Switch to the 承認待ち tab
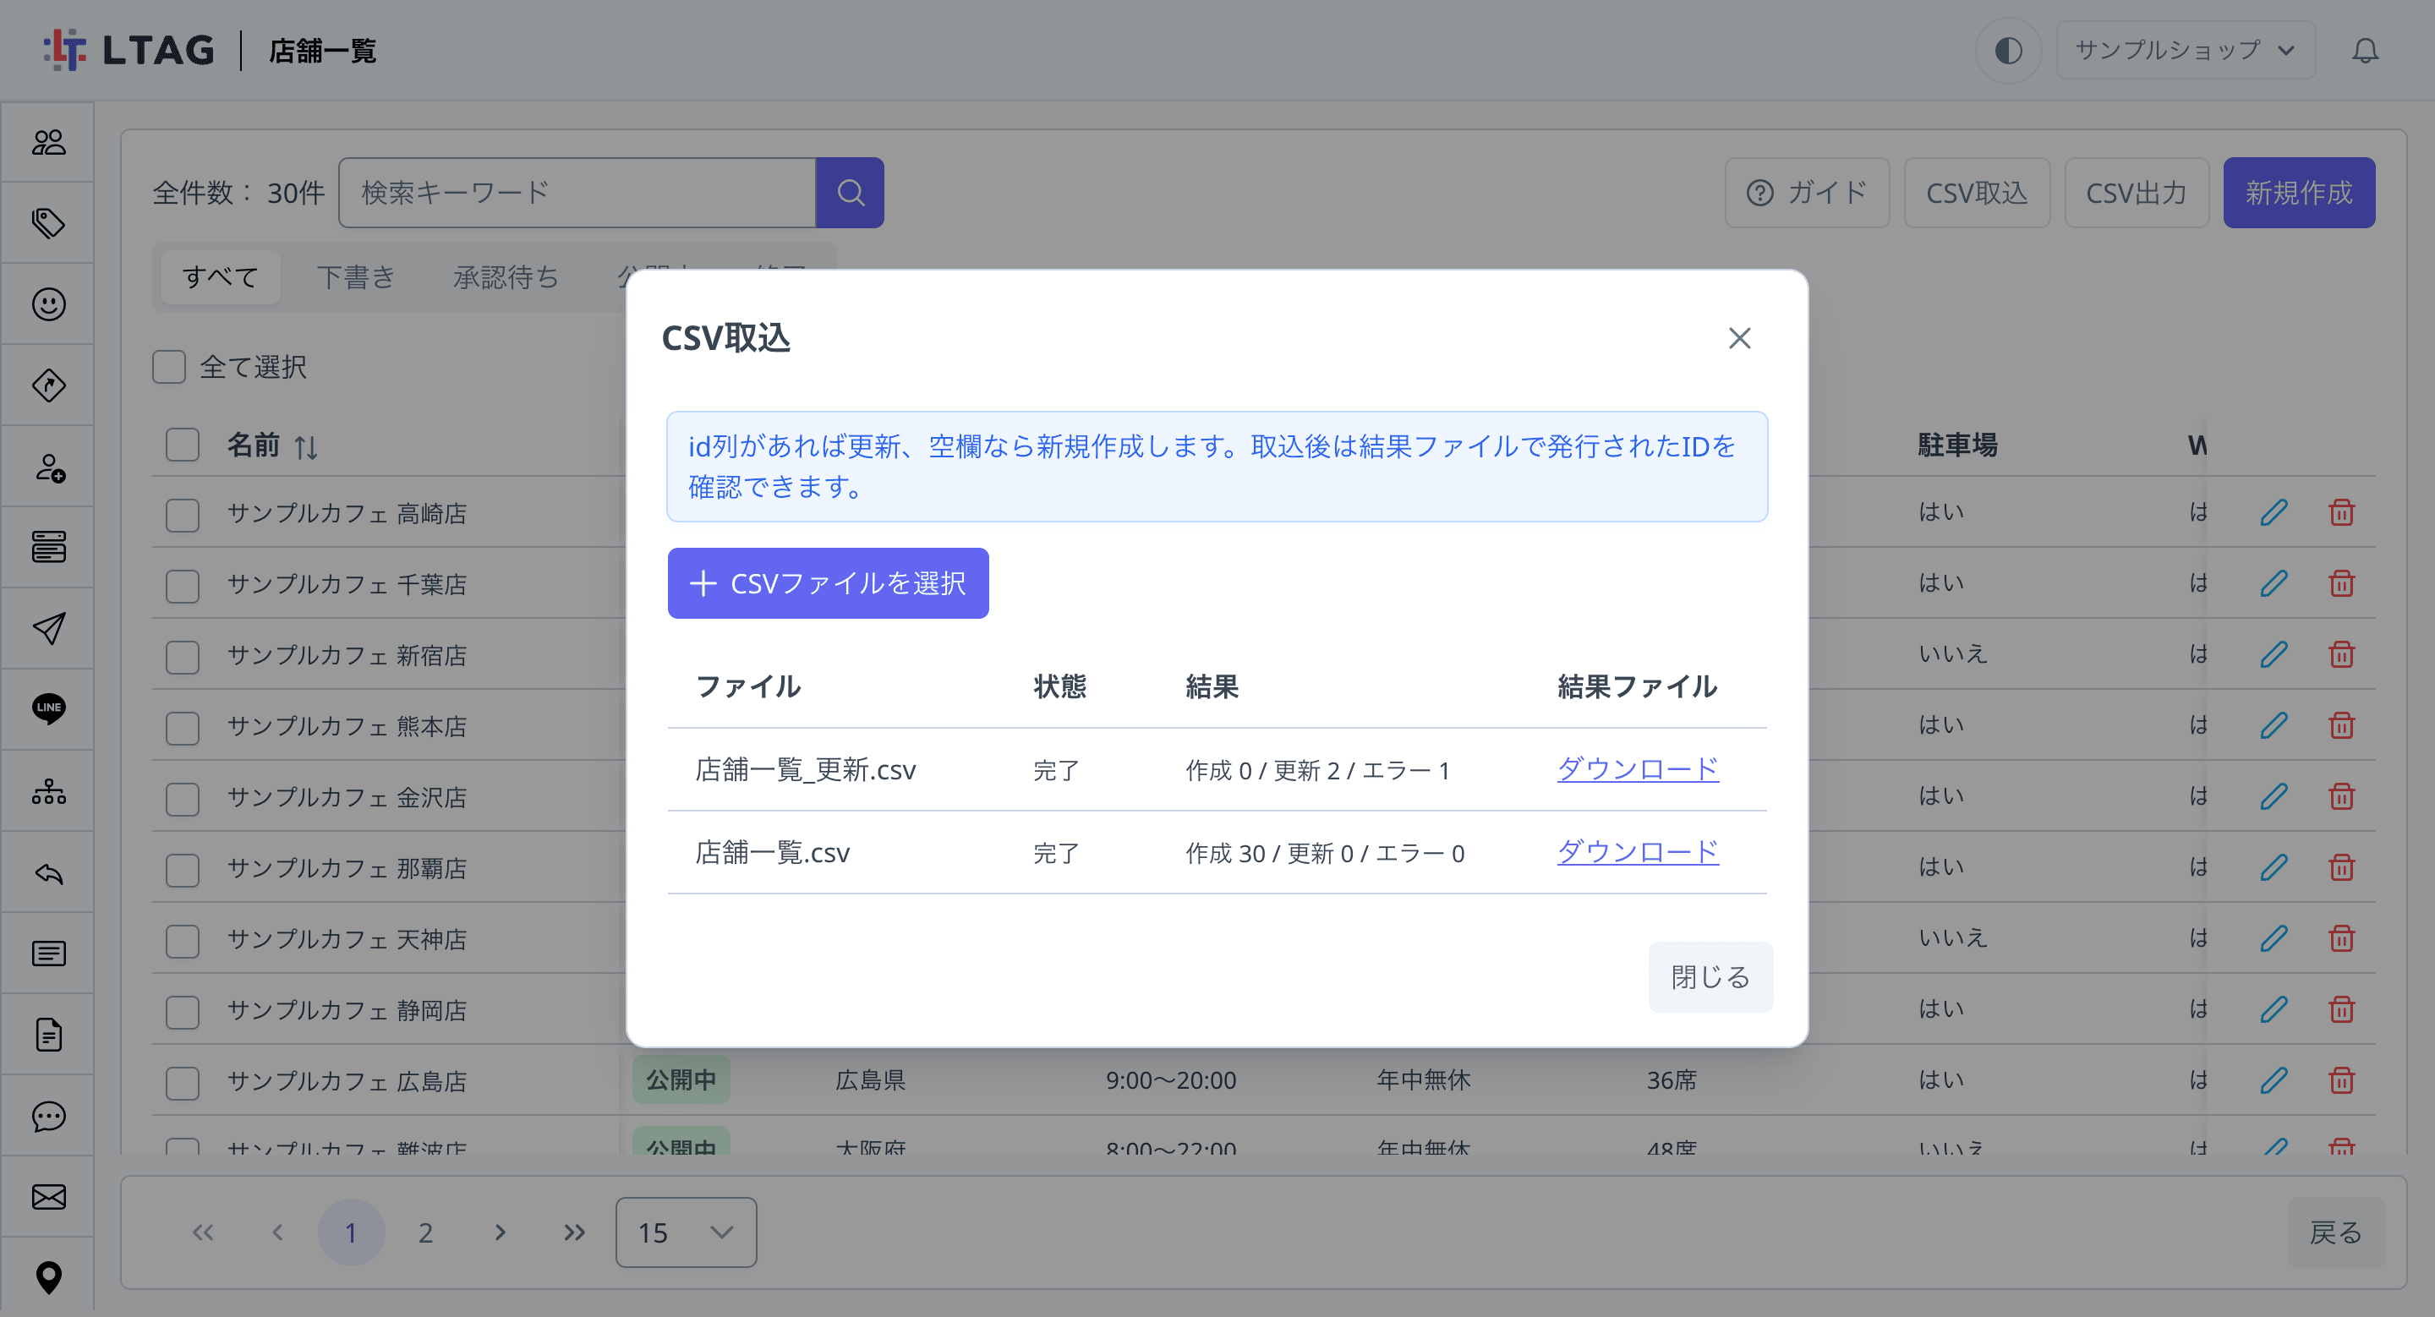This screenshot has width=2435, height=1317. click(506, 276)
